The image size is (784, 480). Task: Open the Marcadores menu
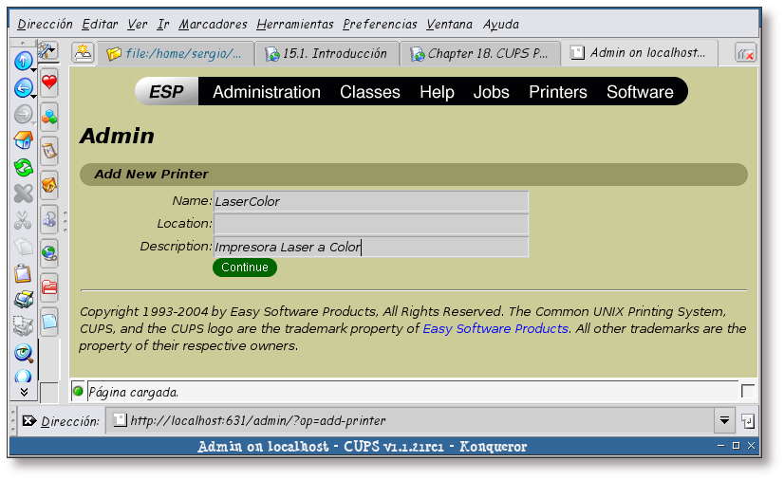(x=213, y=24)
